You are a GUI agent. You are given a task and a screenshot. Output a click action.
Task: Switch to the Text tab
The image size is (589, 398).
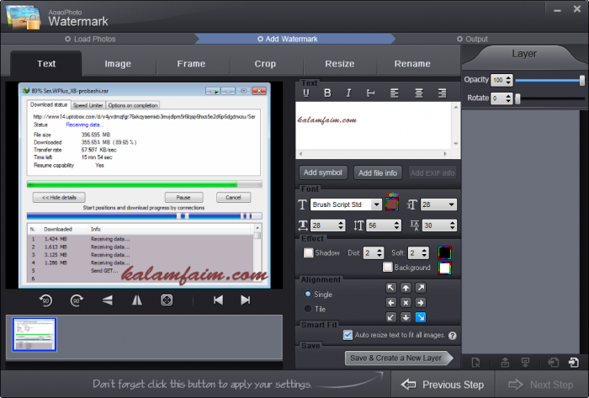(46, 64)
